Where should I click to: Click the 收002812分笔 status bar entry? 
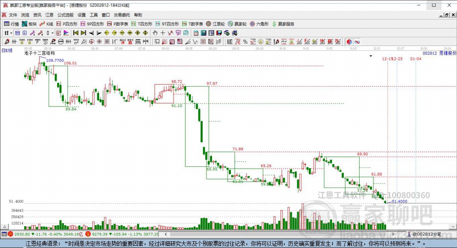[424, 234]
